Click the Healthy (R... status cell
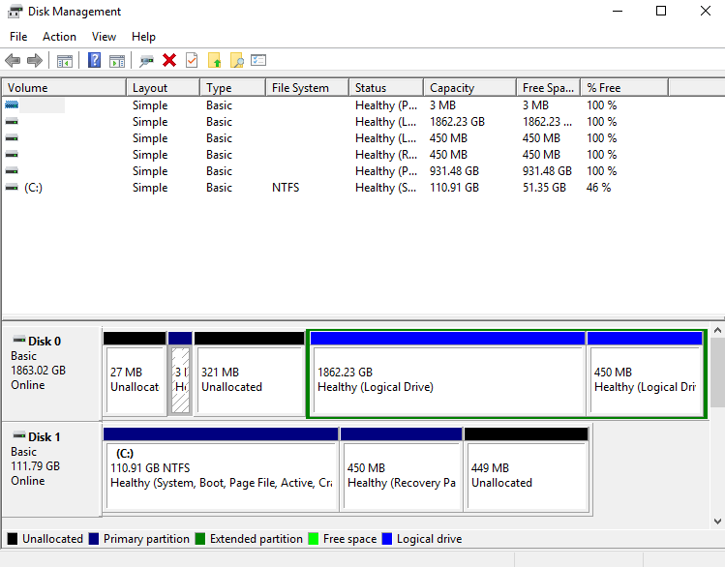 point(386,155)
